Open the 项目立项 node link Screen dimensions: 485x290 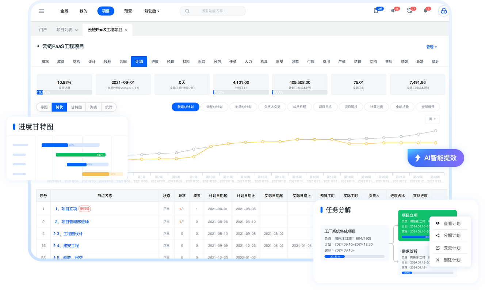66,209
